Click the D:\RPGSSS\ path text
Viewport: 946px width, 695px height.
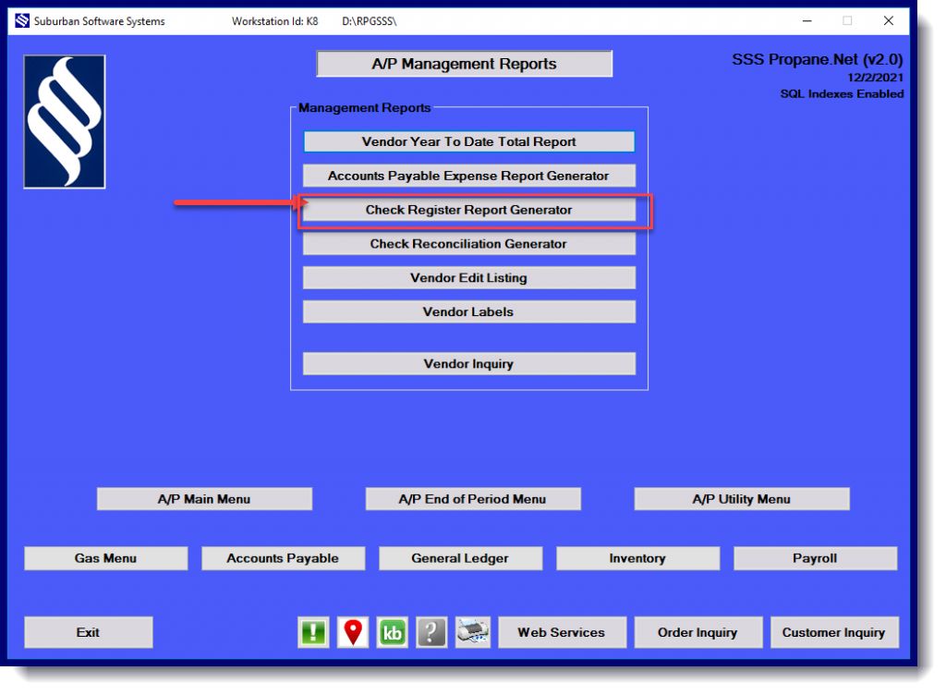[370, 21]
